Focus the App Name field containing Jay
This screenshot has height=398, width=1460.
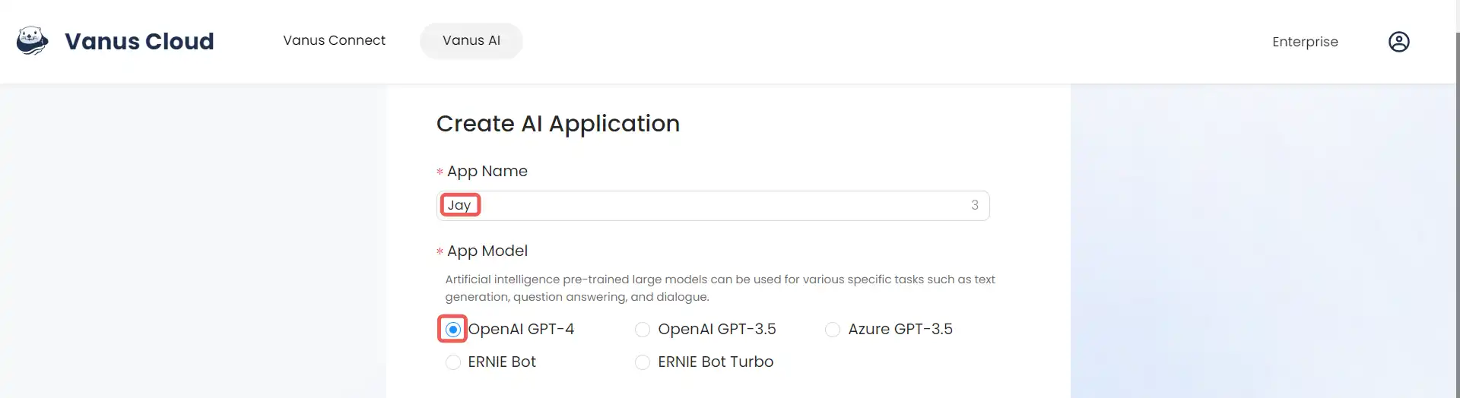tap(713, 205)
